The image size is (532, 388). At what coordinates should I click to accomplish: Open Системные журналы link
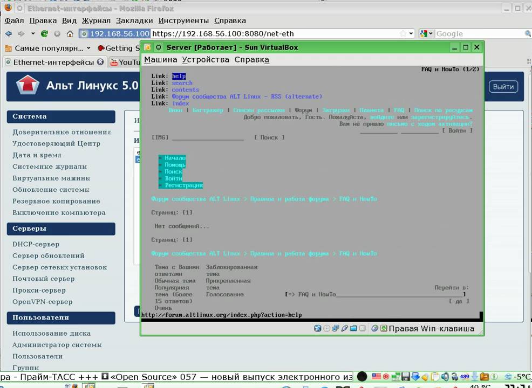pos(50,167)
